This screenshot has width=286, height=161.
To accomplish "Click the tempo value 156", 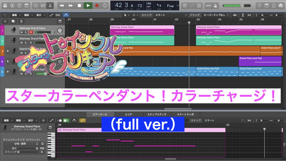I will [148, 4].
